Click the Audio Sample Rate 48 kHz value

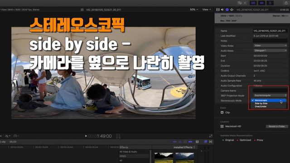(257, 81)
